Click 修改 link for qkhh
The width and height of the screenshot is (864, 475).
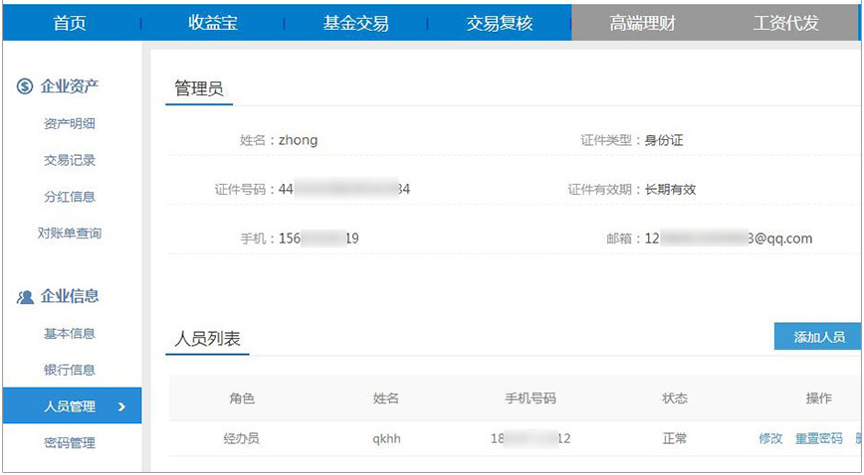click(770, 438)
